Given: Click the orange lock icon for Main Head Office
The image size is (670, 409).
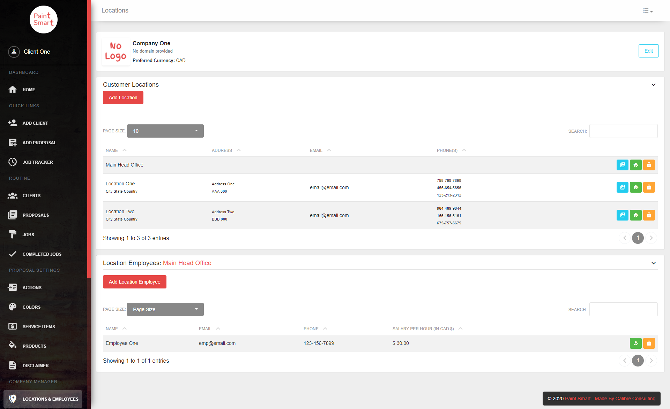Looking at the screenshot, I should [x=649, y=165].
